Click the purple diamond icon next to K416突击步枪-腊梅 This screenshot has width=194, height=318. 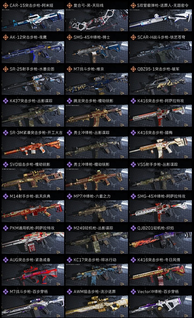point(133,133)
